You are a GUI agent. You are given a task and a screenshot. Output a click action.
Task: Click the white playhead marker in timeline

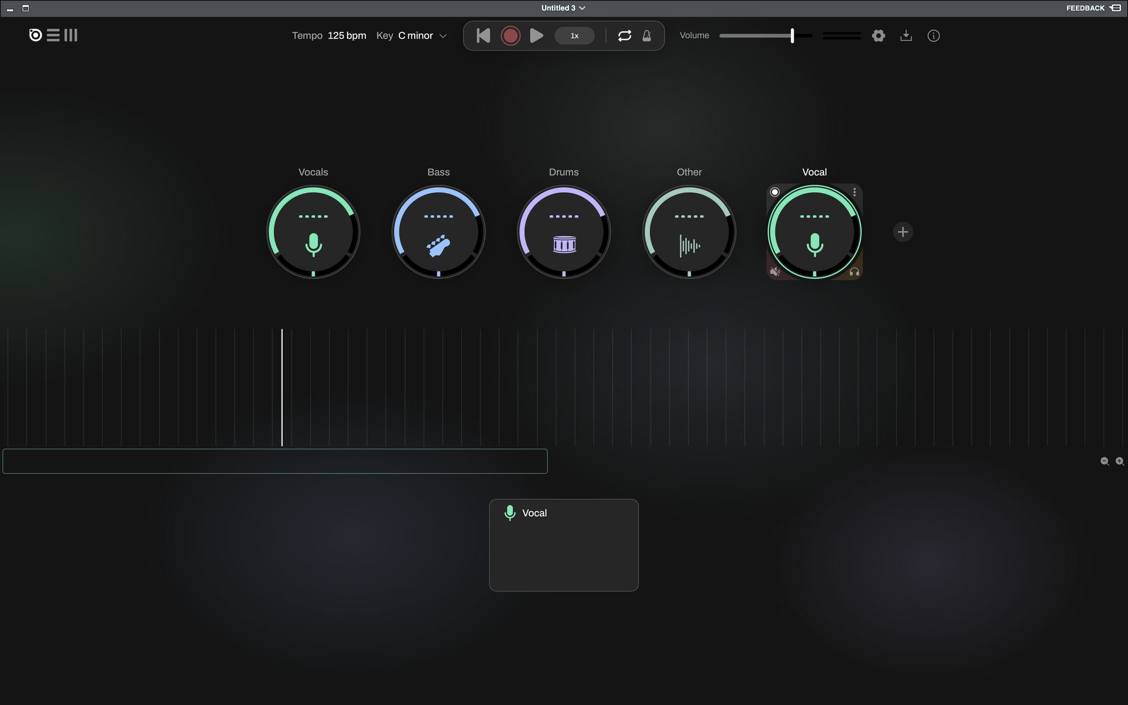282,387
